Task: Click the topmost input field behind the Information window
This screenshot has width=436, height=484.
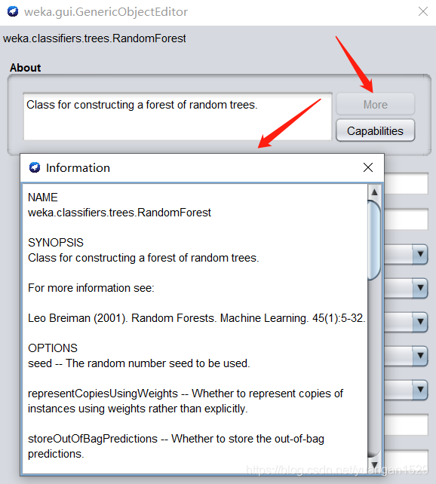Action: click(406, 183)
